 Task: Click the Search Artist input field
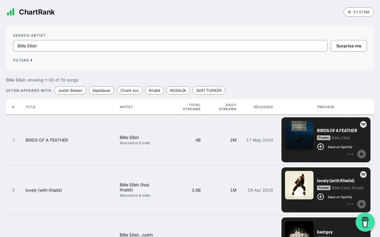(170, 46)
